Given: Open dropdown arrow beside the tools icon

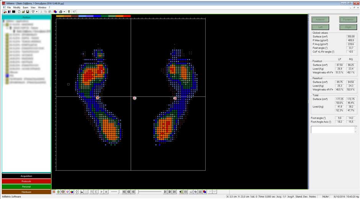Looking at the screenshot, I should pyautogui.click(x=37, y=12).
